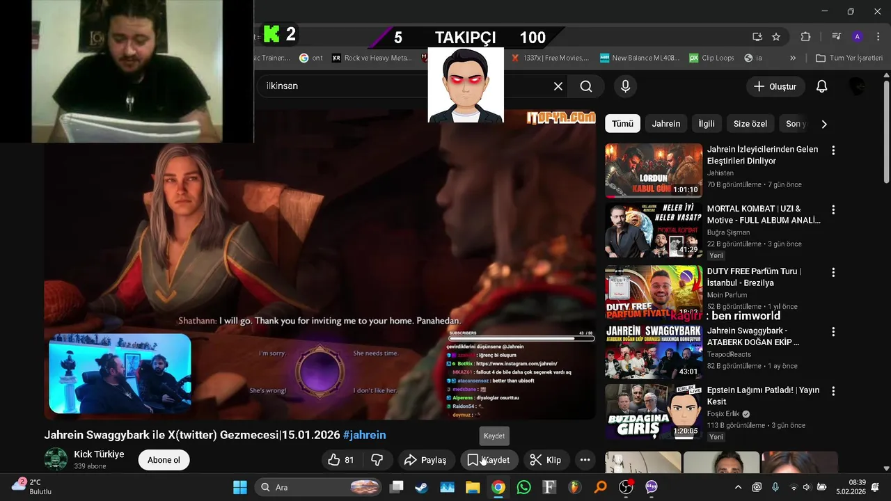The width and height of the screenshot is (891, 501).
Task: Open Task View on the taskbar
Action: [x=396, y=487]
